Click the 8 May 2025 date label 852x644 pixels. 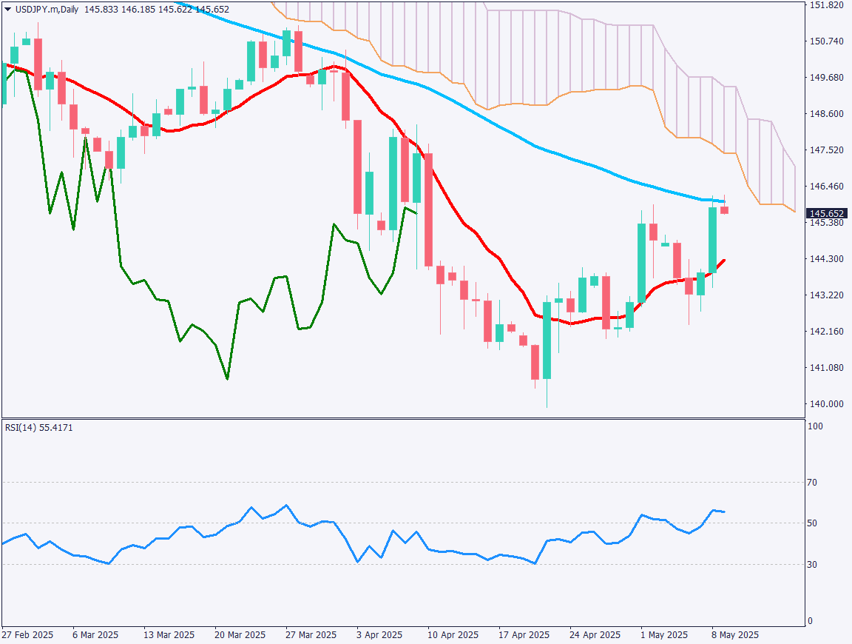736,634
